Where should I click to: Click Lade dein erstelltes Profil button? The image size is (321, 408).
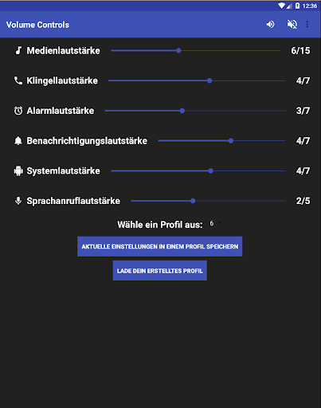[x=160, y=271]
